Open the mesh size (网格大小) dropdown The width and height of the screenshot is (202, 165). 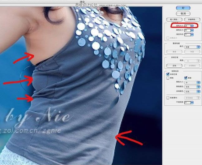[x=192, y=83]
